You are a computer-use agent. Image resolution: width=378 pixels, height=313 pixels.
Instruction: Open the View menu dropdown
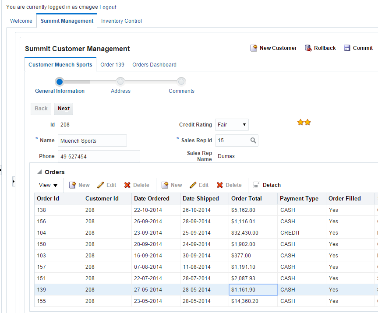point(48,185)
